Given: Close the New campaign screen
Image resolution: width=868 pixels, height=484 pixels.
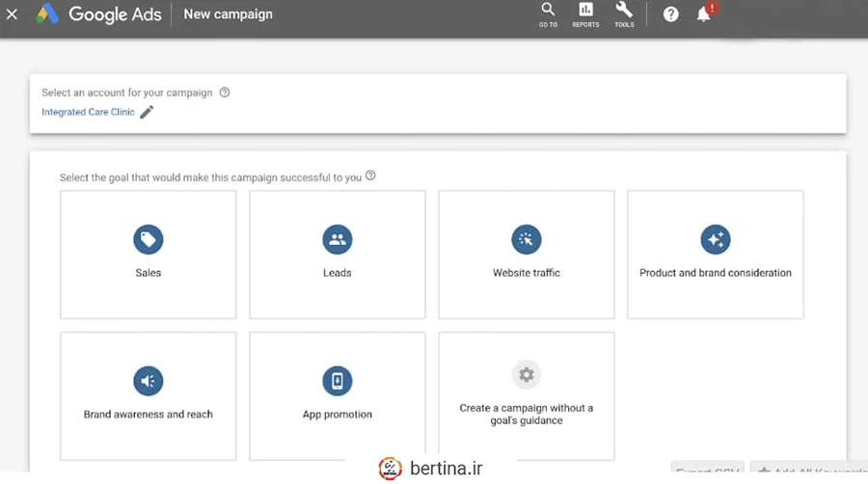Looking at the screenshot, I should point(12,14).
